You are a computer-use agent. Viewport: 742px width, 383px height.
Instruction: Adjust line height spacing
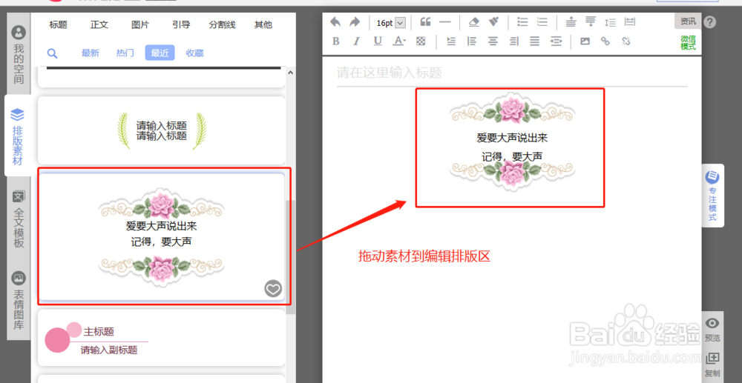click(611, 21)
